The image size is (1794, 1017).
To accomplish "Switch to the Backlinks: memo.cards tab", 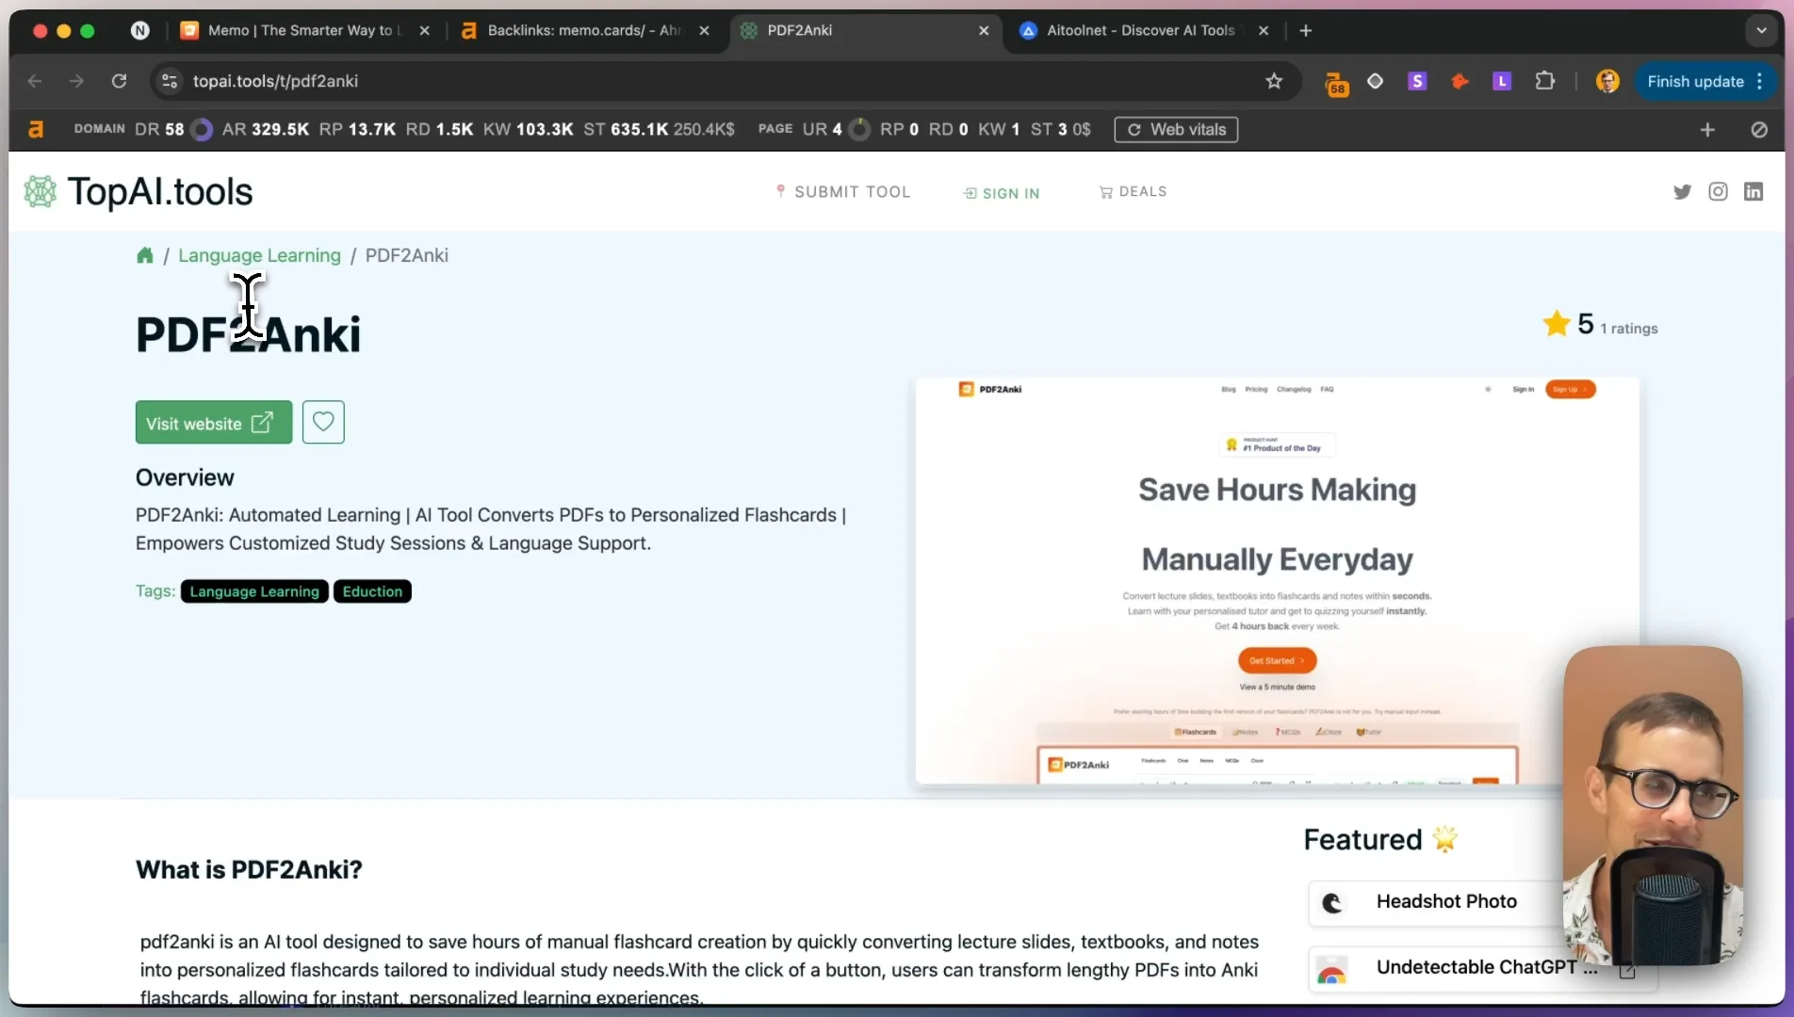I will coord(584,30).
